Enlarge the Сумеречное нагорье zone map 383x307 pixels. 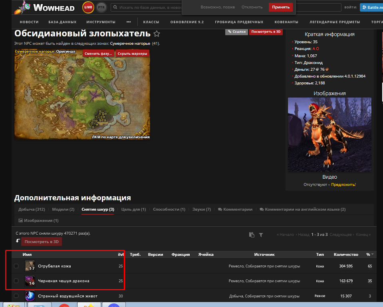[x=82, y=94]
